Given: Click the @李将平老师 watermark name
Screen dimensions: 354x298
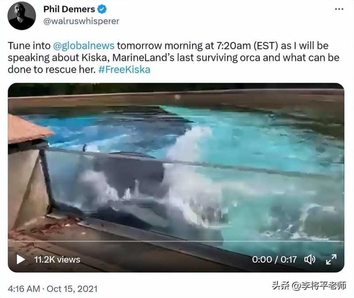Looking at the screenshot, I should (x=319, y=286).
